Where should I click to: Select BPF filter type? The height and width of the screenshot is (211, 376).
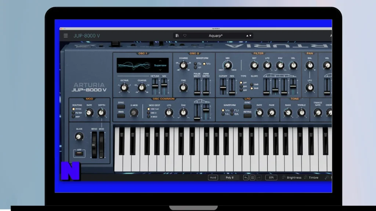[241, 86]
